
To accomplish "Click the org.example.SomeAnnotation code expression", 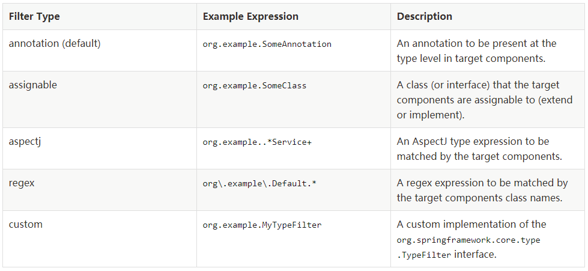I will point(267,44).
